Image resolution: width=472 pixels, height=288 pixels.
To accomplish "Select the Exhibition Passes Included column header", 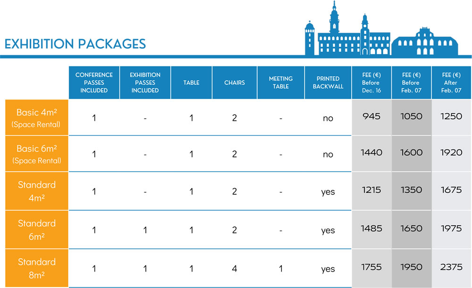I will click(145, 82).
